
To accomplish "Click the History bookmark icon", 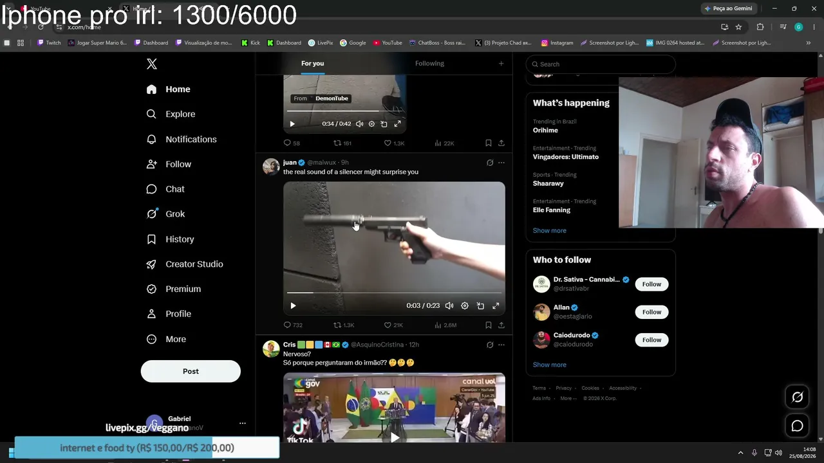I will click(151, 239).
